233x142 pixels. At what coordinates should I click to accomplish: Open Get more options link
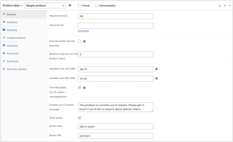click(x=17, y=69)
